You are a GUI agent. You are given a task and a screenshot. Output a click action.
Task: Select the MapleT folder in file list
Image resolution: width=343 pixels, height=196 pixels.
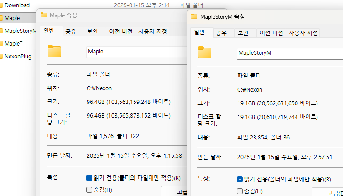13,43
